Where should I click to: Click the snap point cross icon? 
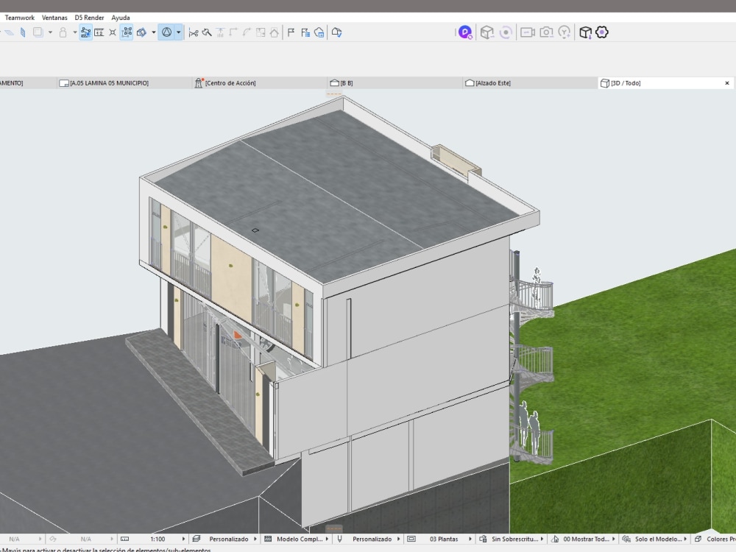coord(113,32)
